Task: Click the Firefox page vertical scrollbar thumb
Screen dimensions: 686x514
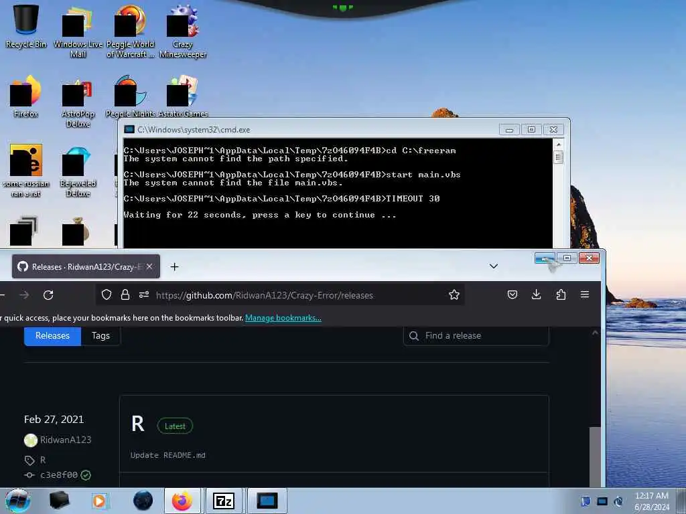Action: pos(595,456)
